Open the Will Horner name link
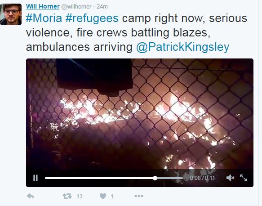262x206 pixels. pos(43,6)
